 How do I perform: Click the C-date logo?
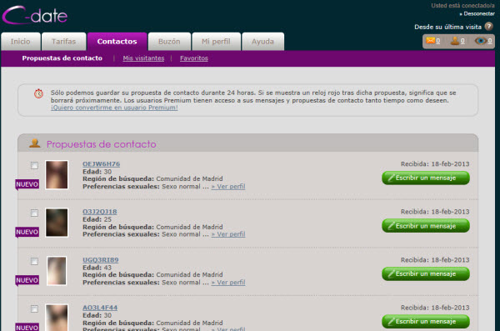click(34, 15)
